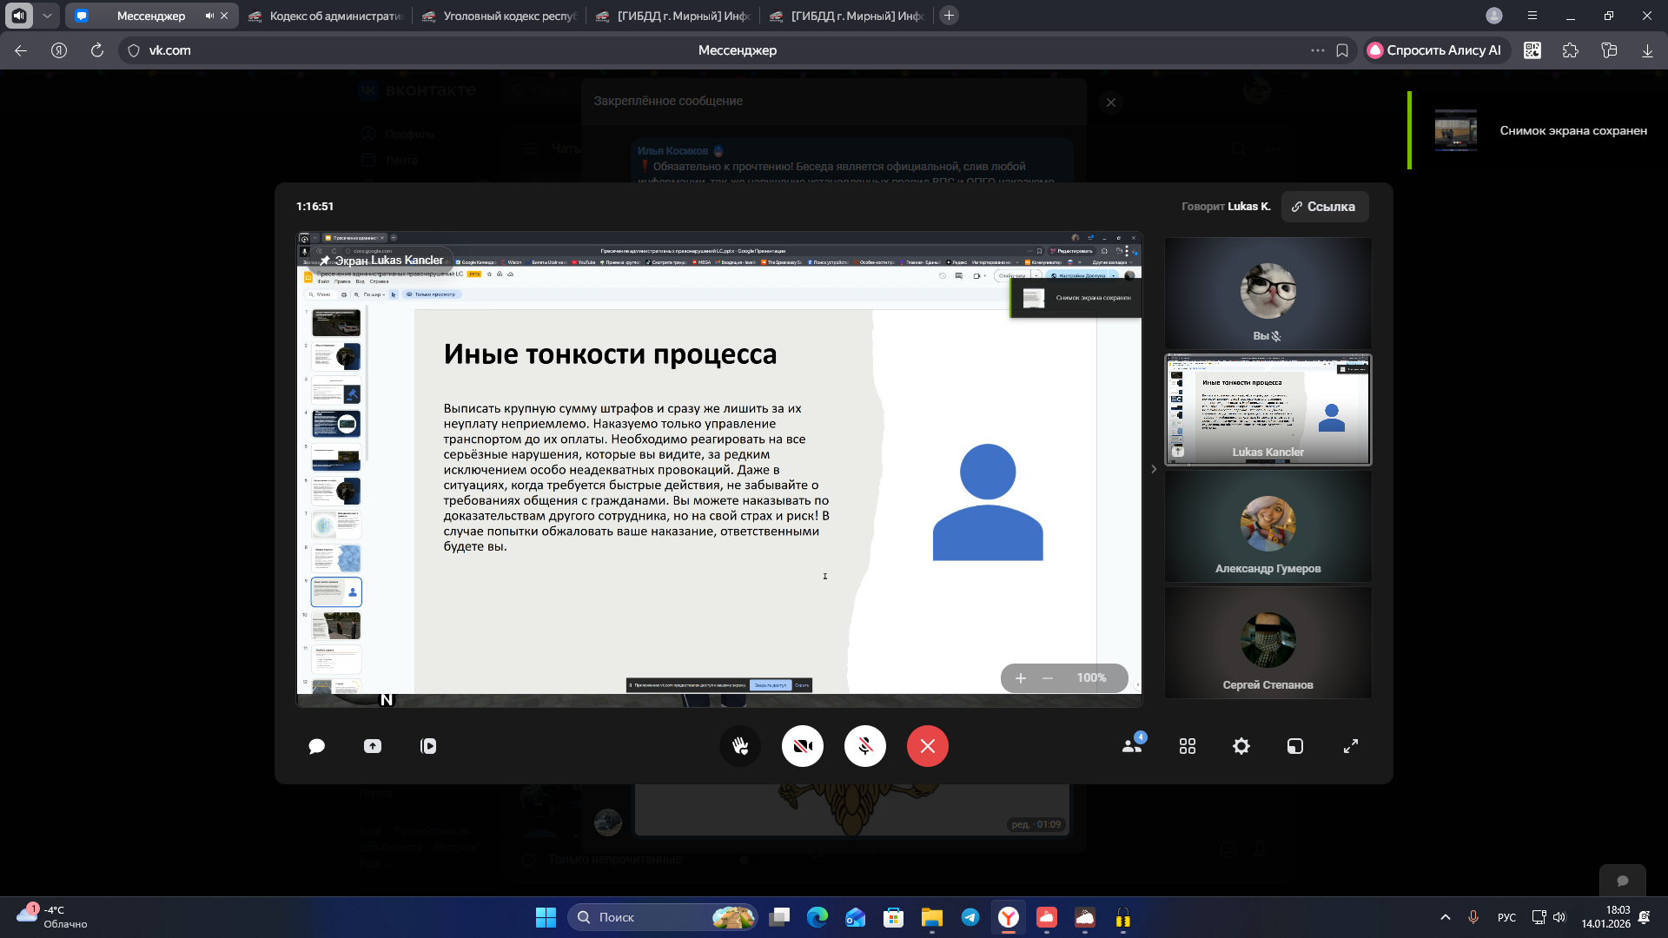Click the Ссылка link button
The height and width of the screenshot is (938, 1668).
[1324, 207]
